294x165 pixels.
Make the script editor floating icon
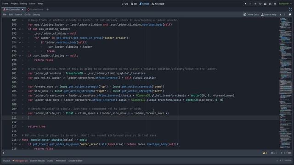pos(290,14)
